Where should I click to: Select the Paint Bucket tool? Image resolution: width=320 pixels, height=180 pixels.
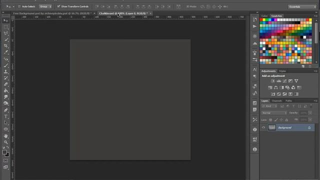coord(5,90)
